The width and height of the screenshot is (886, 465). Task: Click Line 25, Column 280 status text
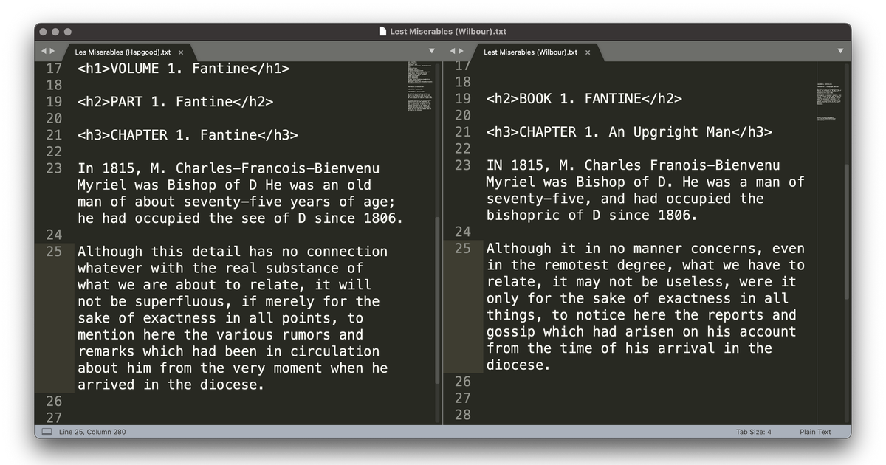tap(92, 432)
